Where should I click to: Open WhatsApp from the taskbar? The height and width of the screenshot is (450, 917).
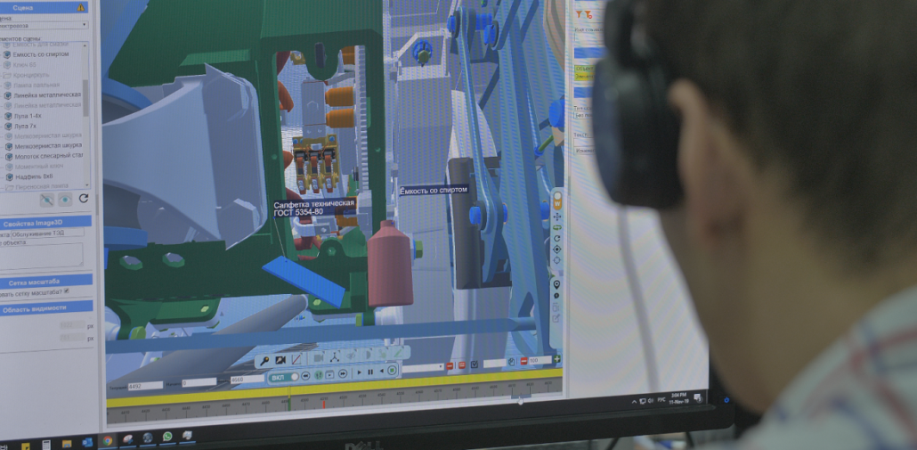pos(166,437)
